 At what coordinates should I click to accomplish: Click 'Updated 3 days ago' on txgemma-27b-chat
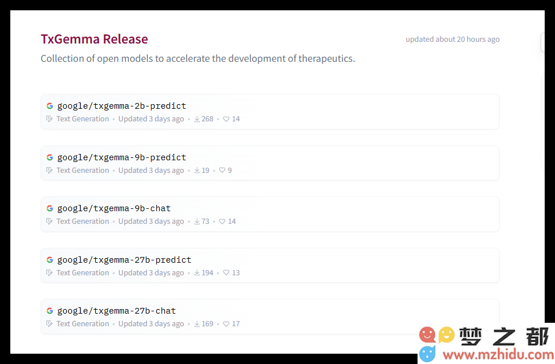tap(151, 324)
